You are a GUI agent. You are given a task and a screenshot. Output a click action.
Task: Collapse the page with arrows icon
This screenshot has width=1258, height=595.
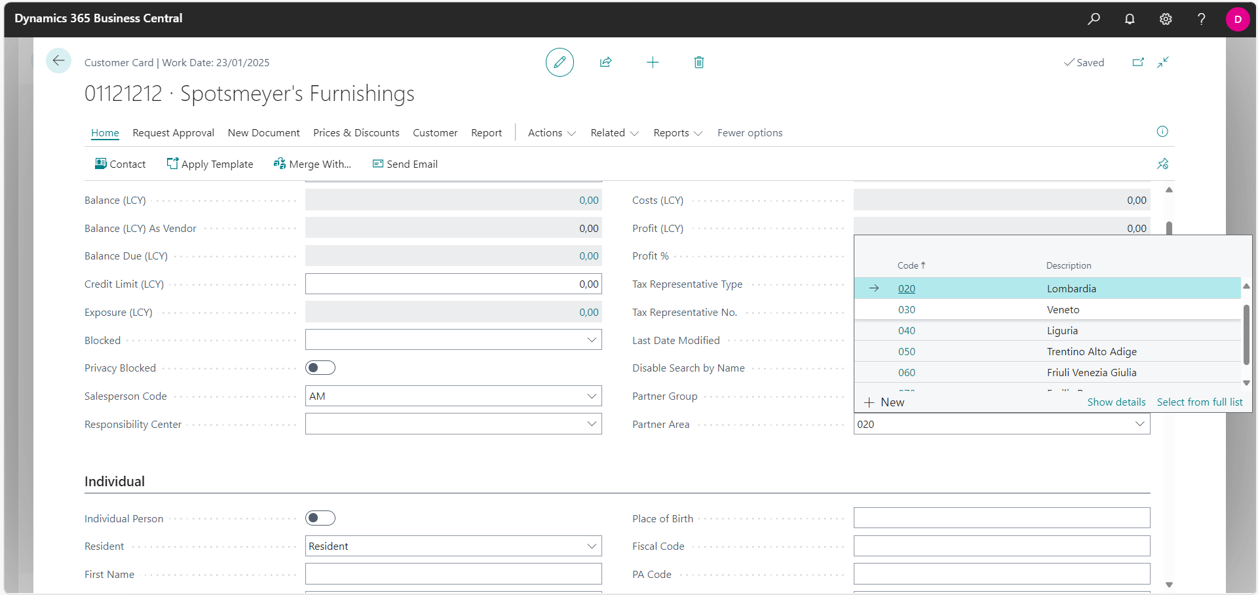(1163, 62)
